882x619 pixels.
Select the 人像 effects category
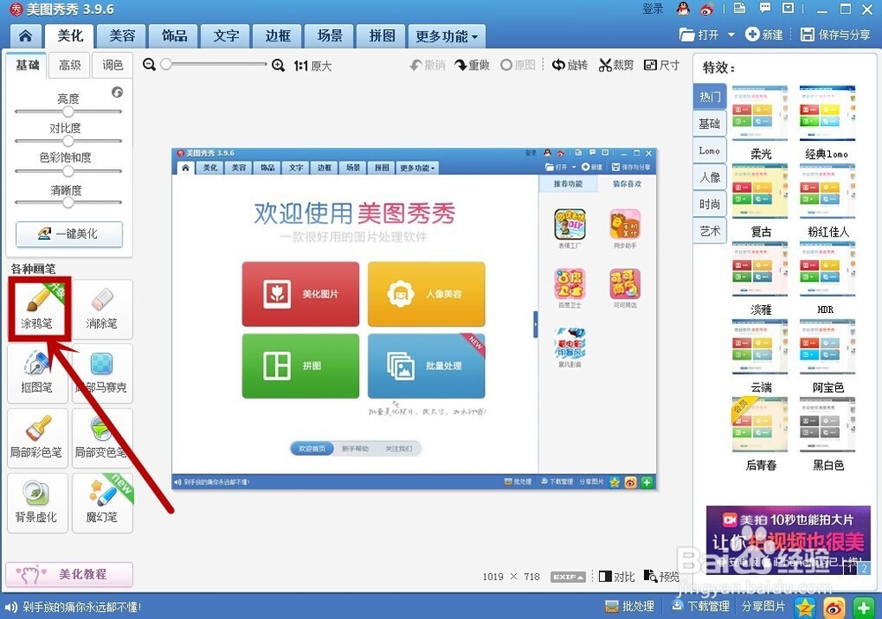709,177
